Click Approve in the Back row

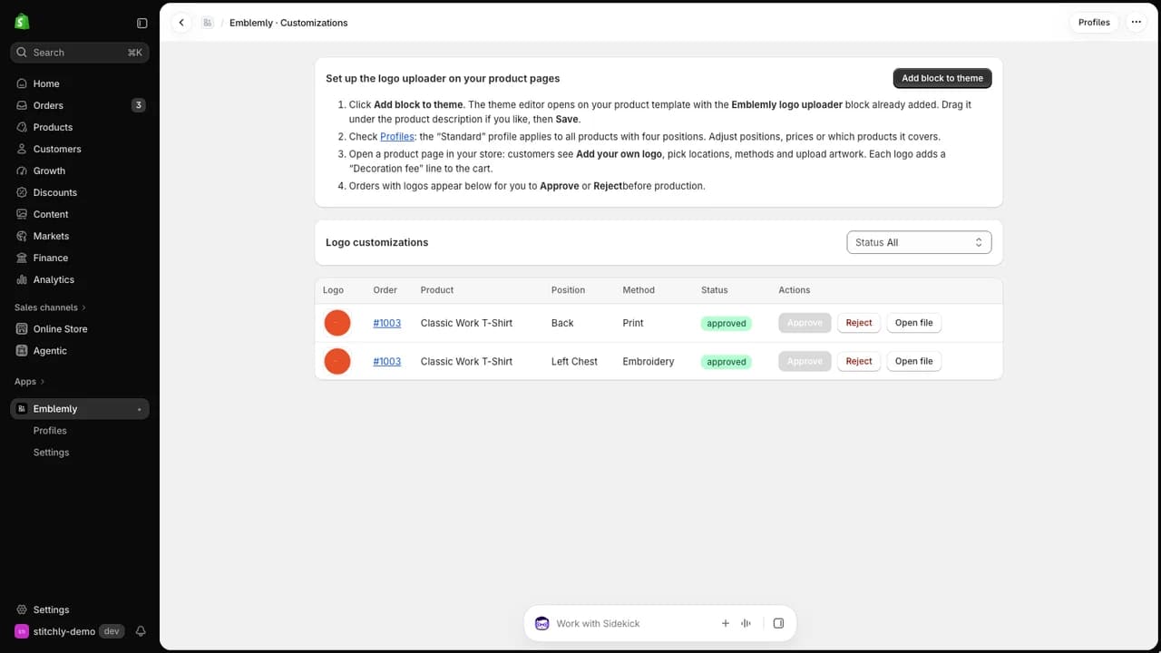[805, 323]
